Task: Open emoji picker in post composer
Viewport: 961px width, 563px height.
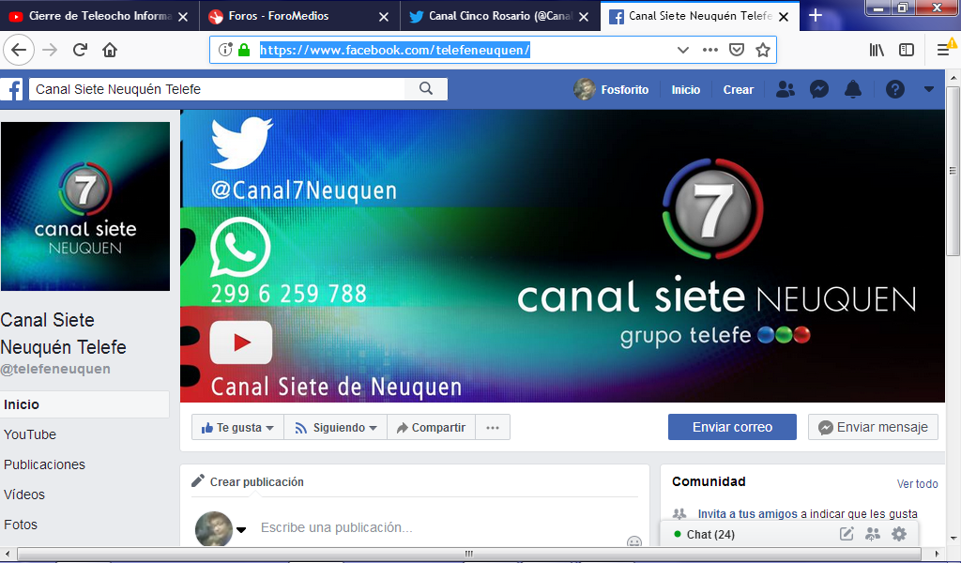Action: pos(634,540)
